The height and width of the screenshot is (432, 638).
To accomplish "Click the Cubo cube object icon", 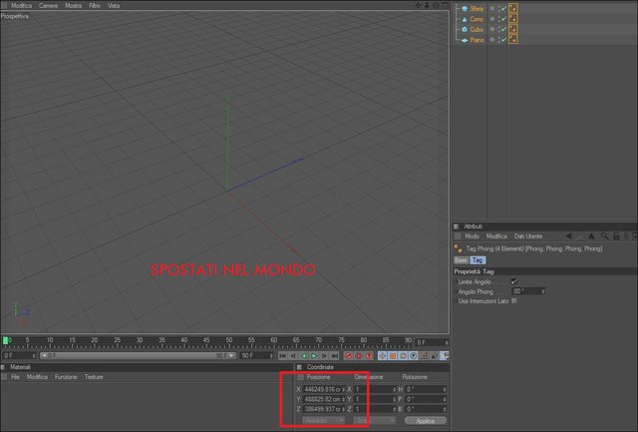I will click(465, 30).
